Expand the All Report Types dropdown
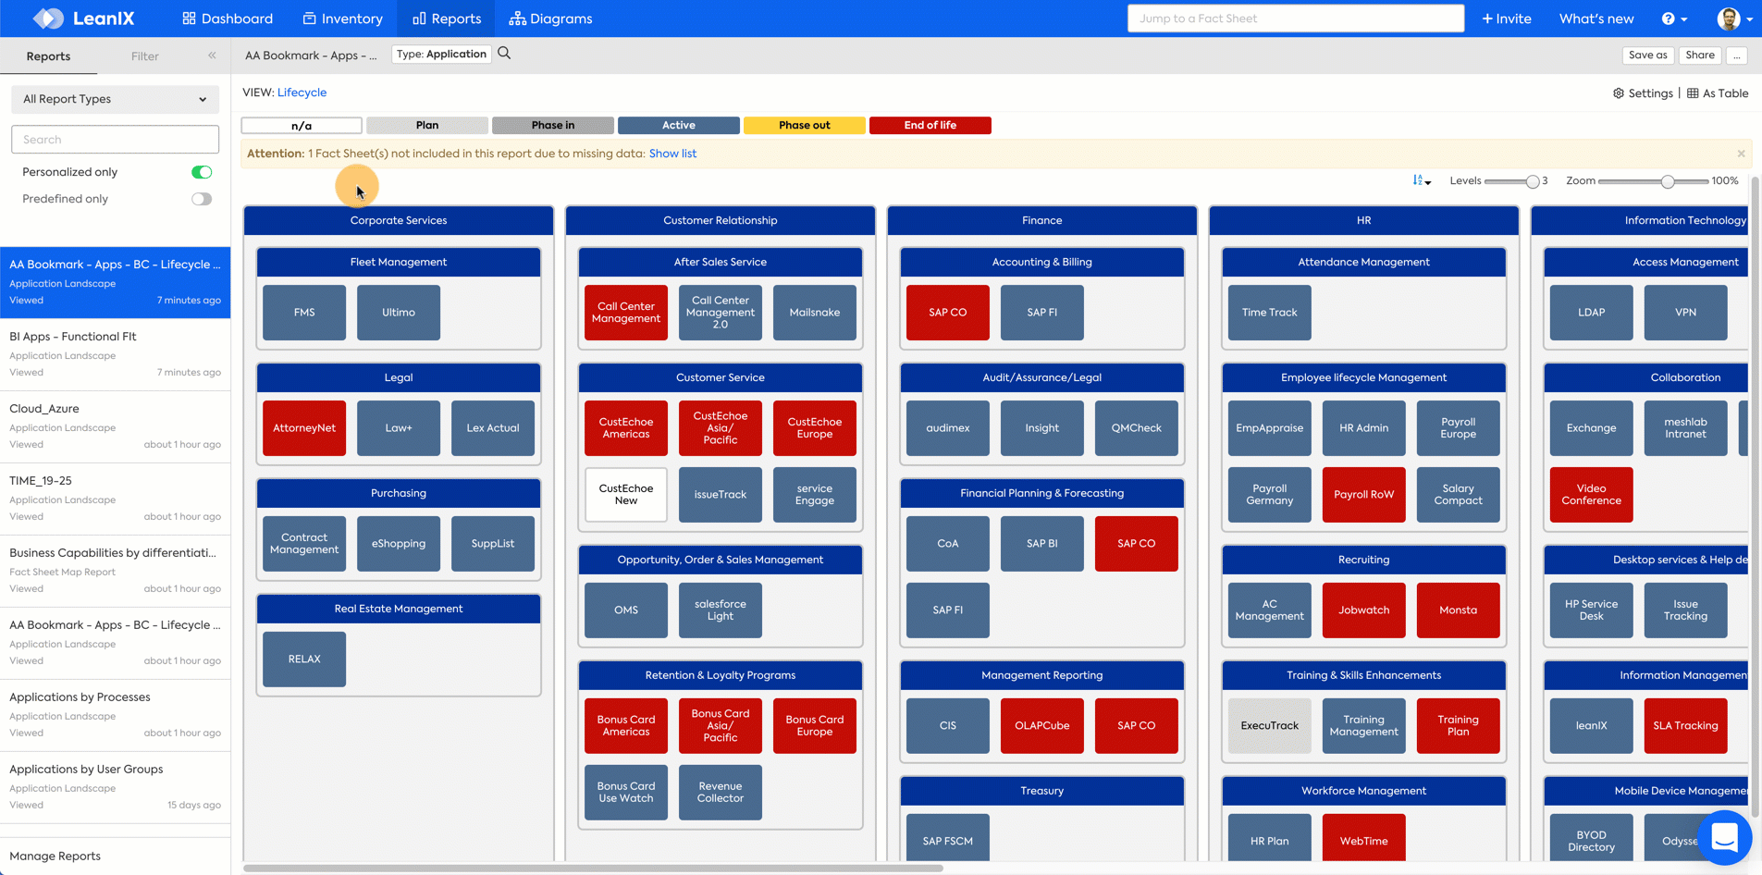The height and width of the screenshot is (875, 1762). [115, 99]
